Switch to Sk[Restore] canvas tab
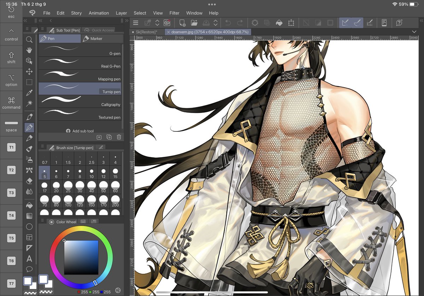 click(x=147, y=32)
